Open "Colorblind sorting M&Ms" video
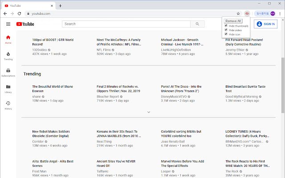The width and height of the screenshot is (285, 178). tap(181, 133)
